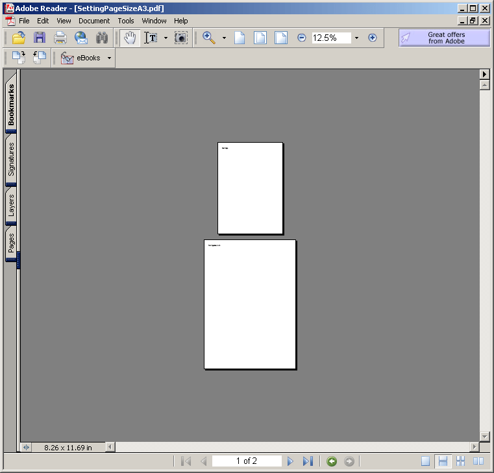The height and width of the screenshot is (473, 494).
Task: Click the page number field 1 of 2
Action: [247, 461]
